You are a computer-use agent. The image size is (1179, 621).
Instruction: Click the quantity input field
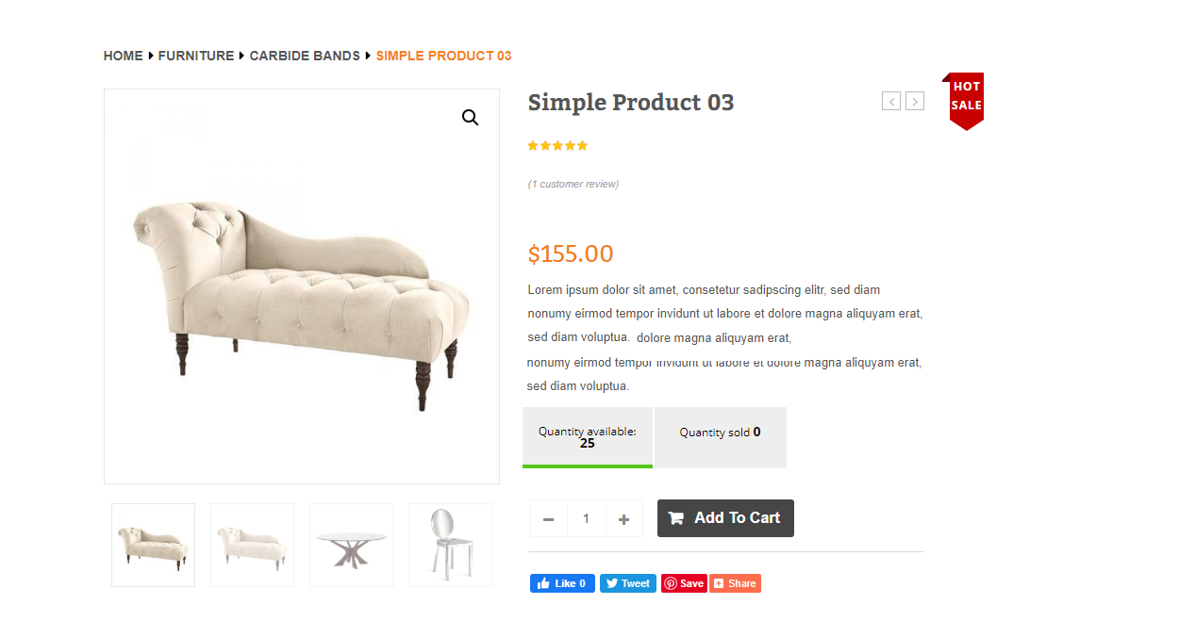[x=586, y=518]
